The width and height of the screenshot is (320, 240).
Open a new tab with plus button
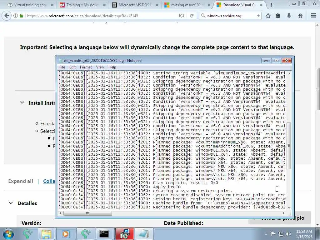[272, 5]
